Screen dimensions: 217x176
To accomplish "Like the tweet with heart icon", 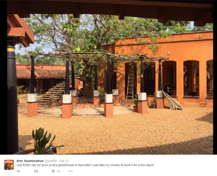I will click(53, 171).
